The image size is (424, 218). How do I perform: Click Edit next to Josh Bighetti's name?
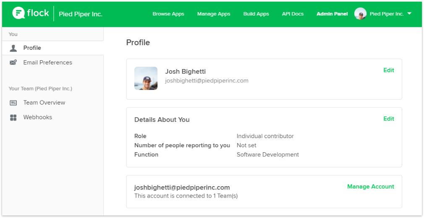click(389, 70)
